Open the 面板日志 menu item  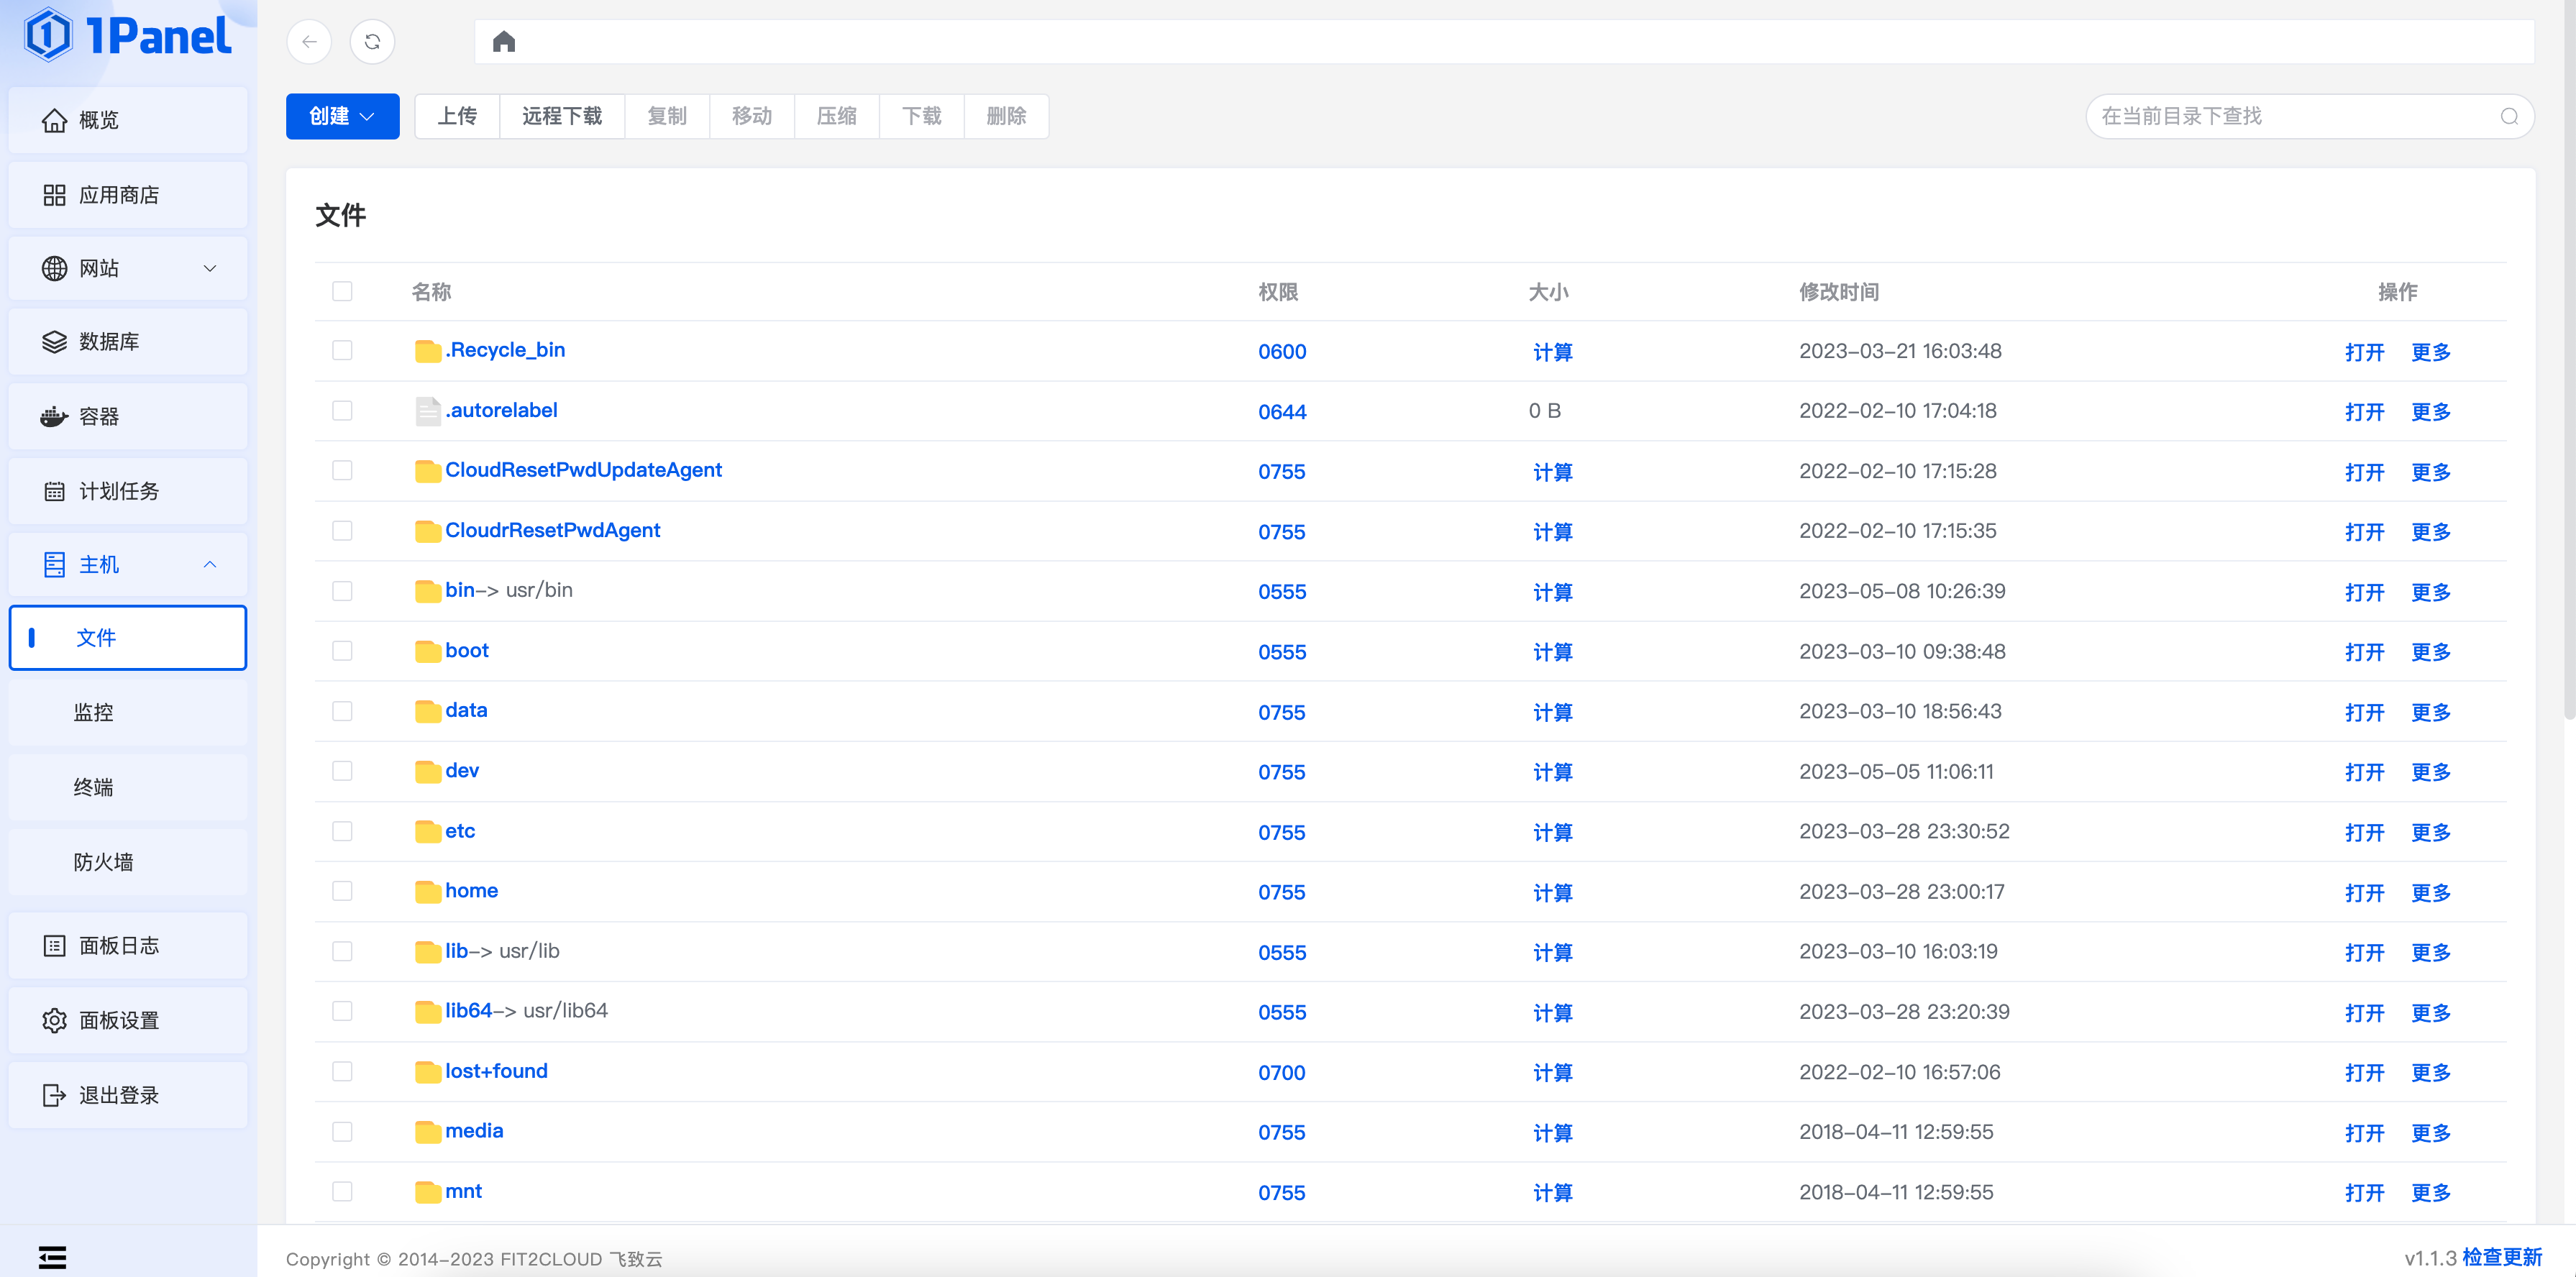tap(128, 945)
